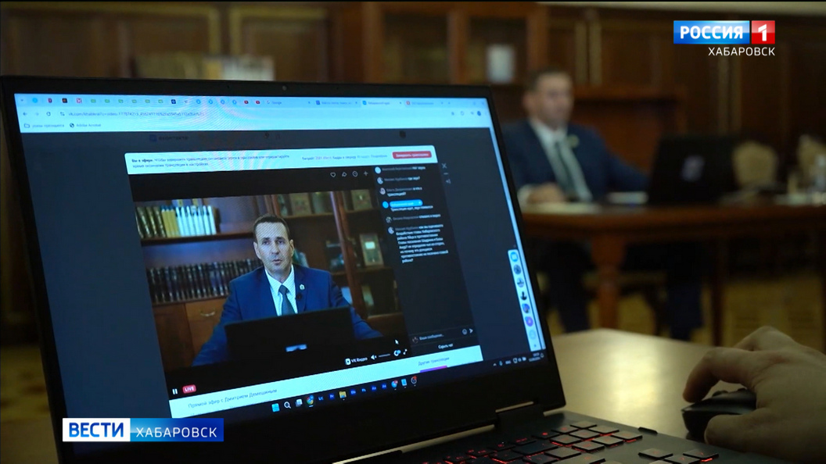Open the bookmarks folder in the bookmarks bar
Screen dimensions: 826x464
pyautogui.click(x=45, y=126)
